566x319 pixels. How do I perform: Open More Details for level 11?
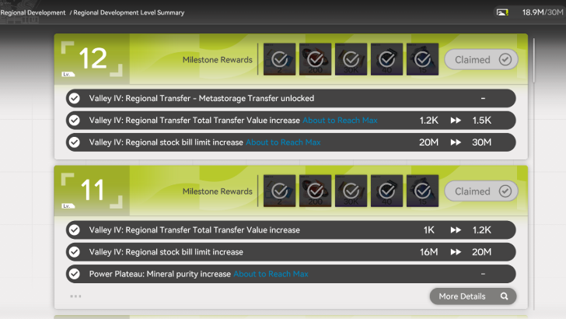pos(473,296)
